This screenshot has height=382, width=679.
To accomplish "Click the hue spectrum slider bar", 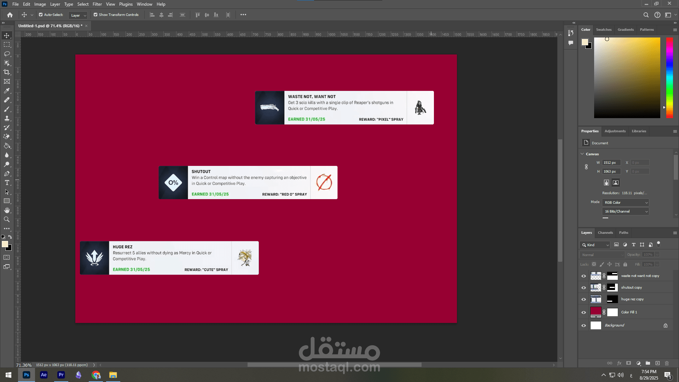I will click(x=669, y=78).
